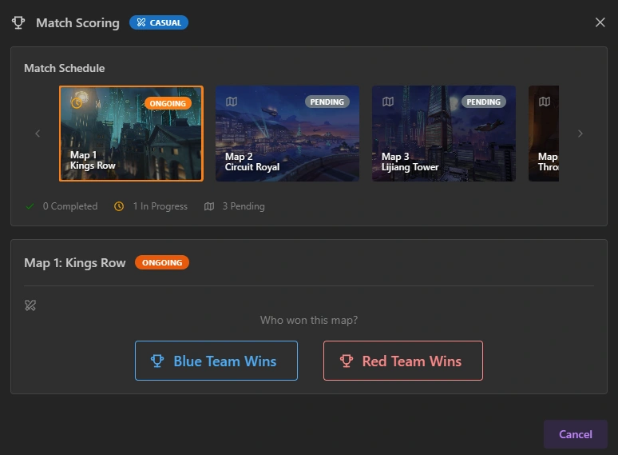Click the clock icon next to 1 In Progress
Screen dimensions: 618x455
click(119, 206)
